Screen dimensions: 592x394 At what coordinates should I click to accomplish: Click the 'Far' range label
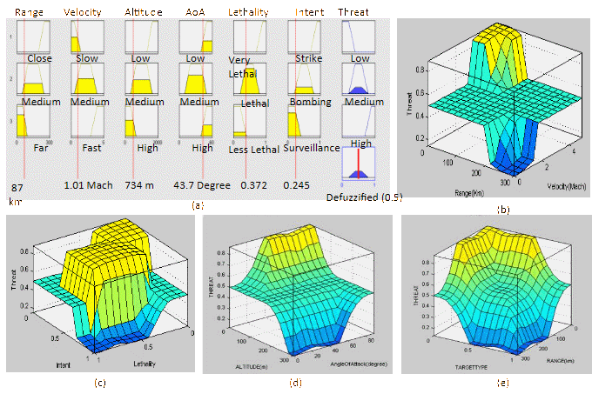(40, 148)
